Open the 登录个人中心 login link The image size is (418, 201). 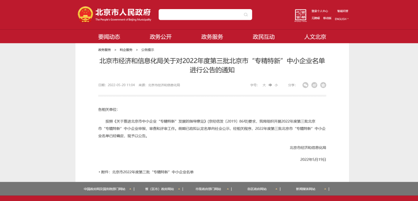point(320,11)
